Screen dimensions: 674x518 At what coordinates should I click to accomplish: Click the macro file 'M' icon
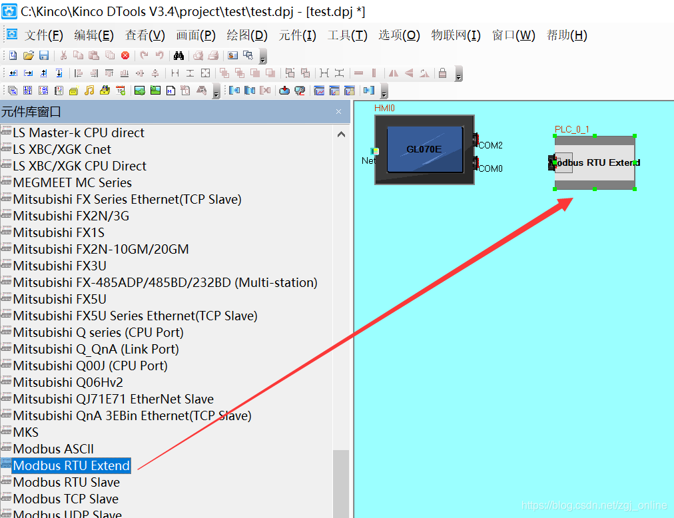click(x=170, y=91)
